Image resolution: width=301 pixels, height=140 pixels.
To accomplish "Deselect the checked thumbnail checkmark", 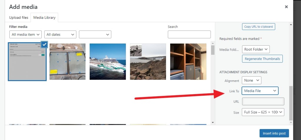I will (x=44, y=44).
